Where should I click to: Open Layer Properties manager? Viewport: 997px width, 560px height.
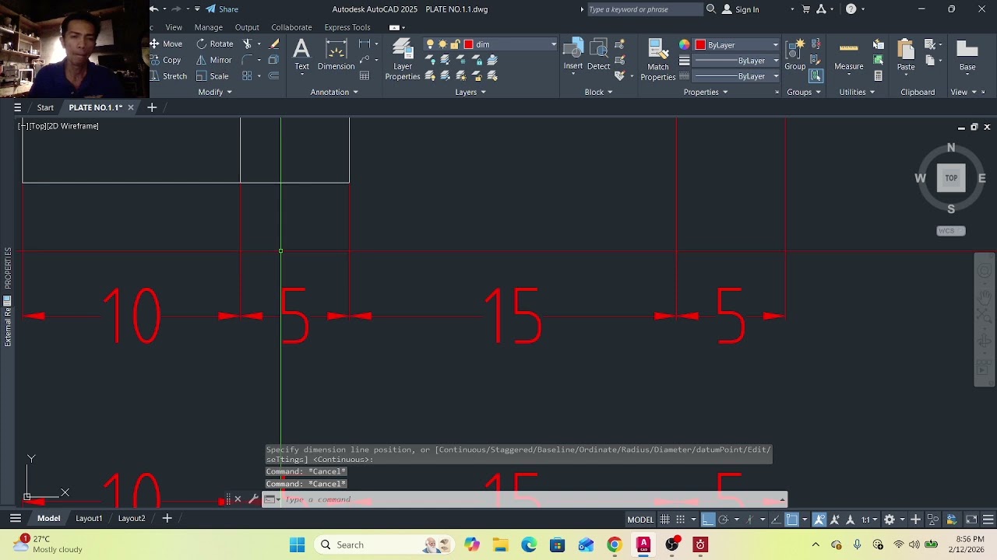pos(403,59)
